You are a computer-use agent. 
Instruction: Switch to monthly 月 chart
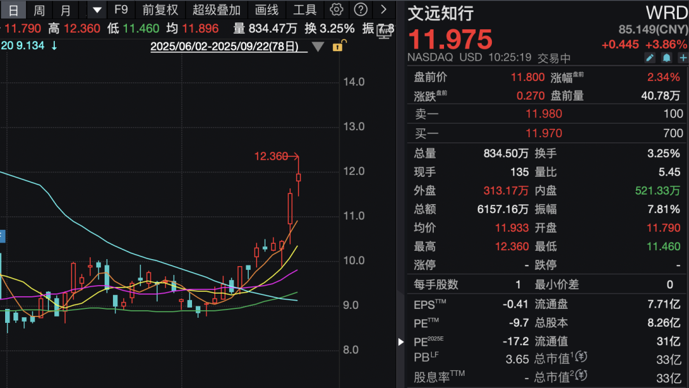click(66, 10)
